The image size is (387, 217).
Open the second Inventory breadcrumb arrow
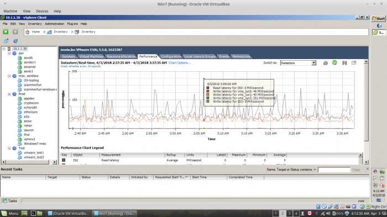coord(72,32)
